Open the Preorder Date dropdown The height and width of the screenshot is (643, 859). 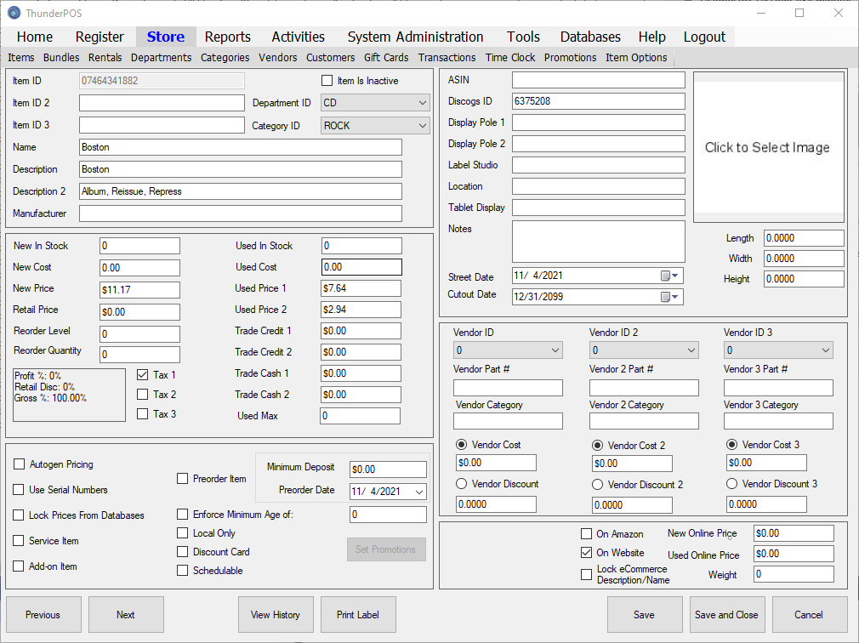418,492
